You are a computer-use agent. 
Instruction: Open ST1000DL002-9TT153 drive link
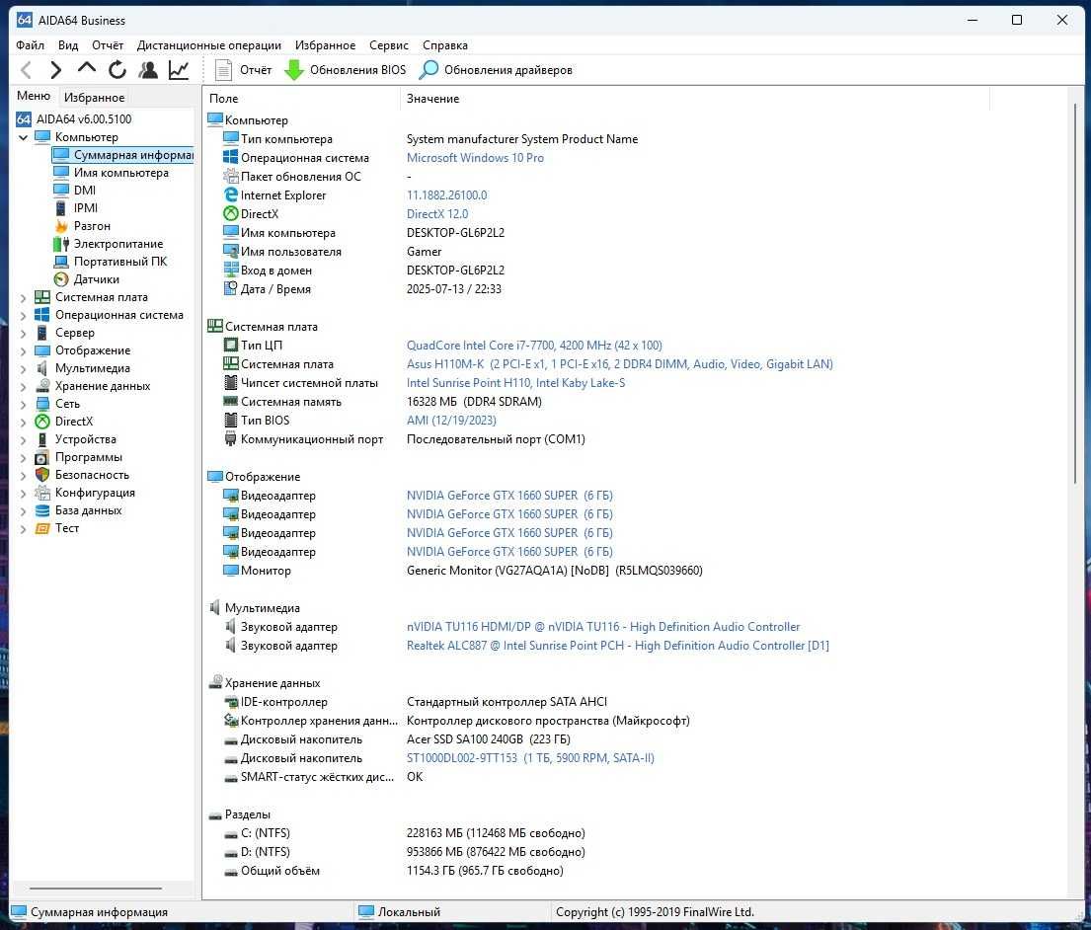pyautogui.click(x=531, y=758)
